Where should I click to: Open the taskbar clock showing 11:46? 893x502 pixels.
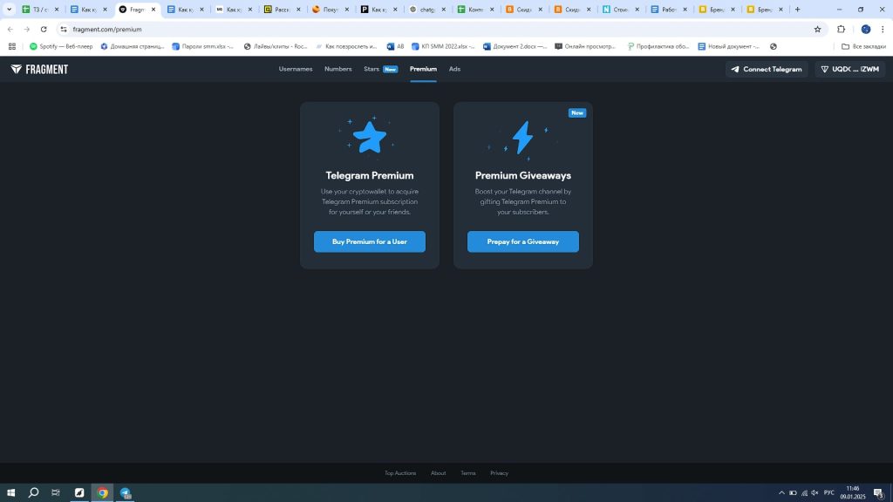point(853,493)
